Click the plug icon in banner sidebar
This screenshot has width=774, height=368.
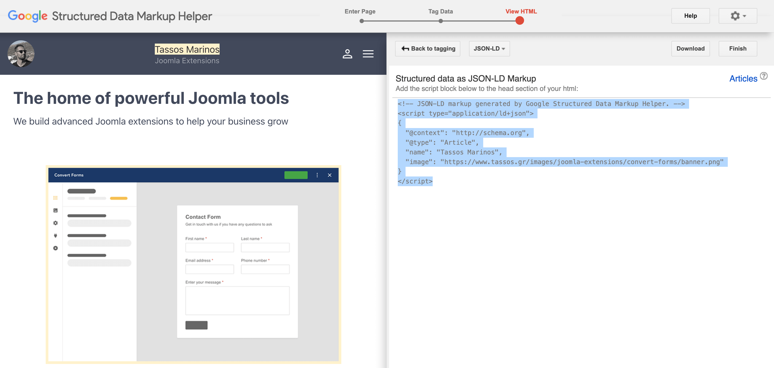[x=55, y=235]
